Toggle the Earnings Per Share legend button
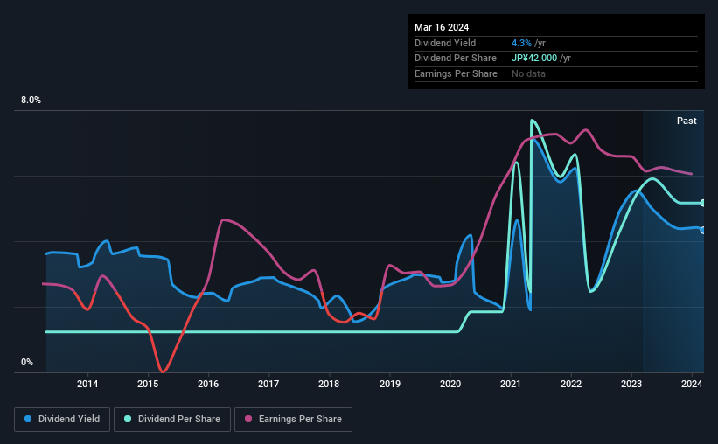 (x=293, y=420)
